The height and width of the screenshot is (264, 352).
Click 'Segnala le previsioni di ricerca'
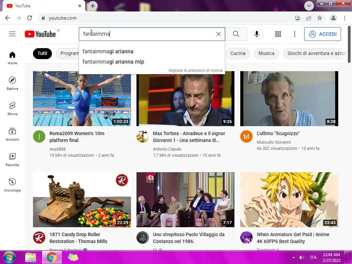195,70
